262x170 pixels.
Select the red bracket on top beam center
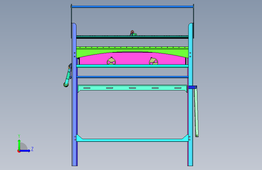(x=132, y=32)
